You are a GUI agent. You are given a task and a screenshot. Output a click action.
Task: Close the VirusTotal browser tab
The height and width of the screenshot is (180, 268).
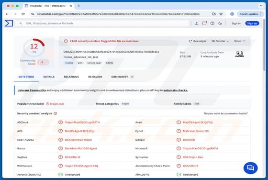pos(71,6)
